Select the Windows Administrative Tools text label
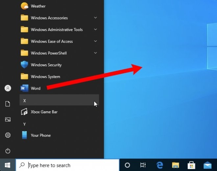This screenshot has height=171, width=217. tap(57, 30)
